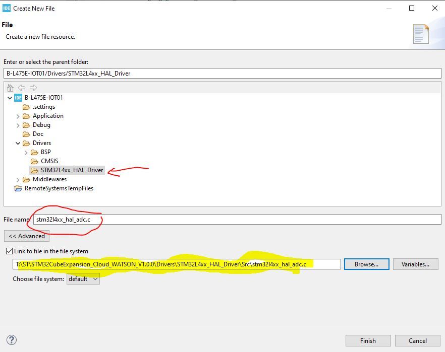Click the RemoteSystemsTempFiles project icon
The image size is (445, 352).
pos(18,189)
